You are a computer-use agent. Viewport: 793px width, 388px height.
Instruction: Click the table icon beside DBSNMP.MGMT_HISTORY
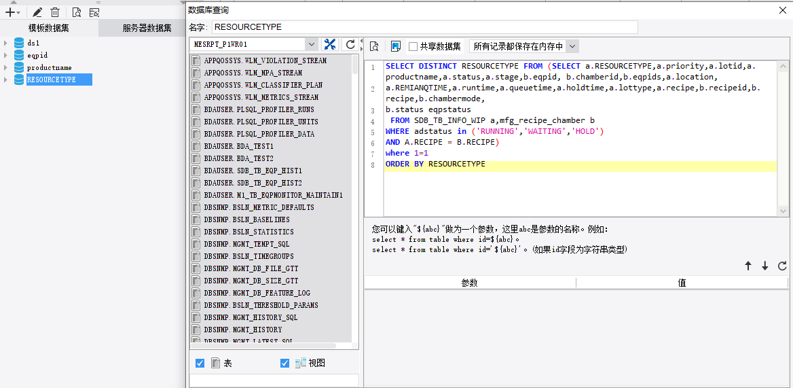coord(196,330)
